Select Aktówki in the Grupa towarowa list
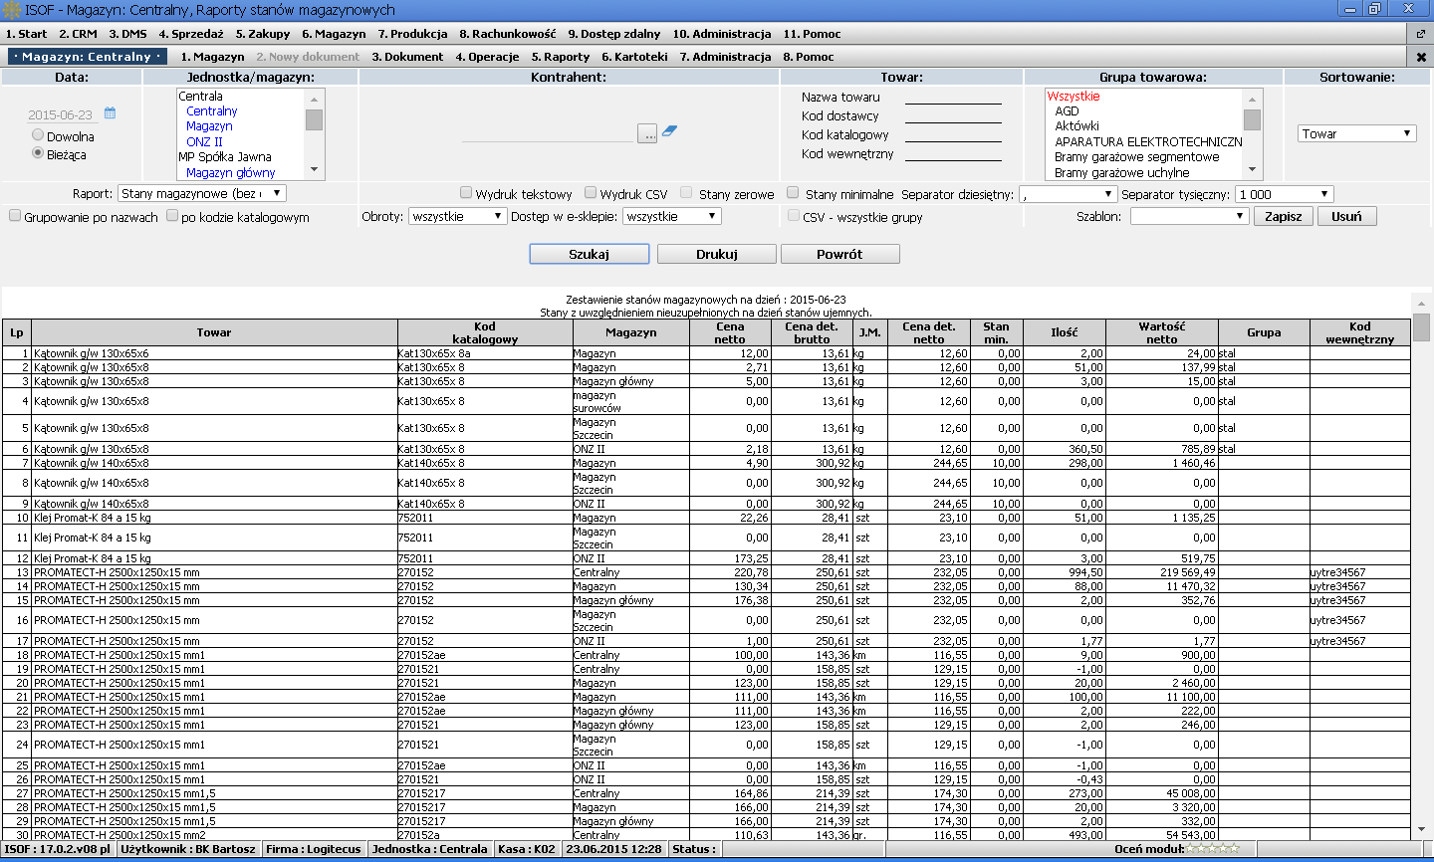The image size is (1434, 862). point(1077,125)
